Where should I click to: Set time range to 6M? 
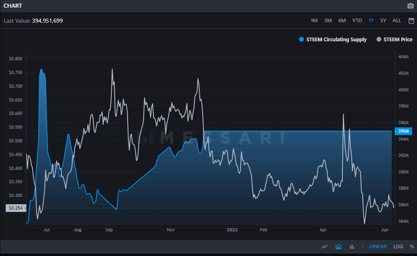pos(342,21)
